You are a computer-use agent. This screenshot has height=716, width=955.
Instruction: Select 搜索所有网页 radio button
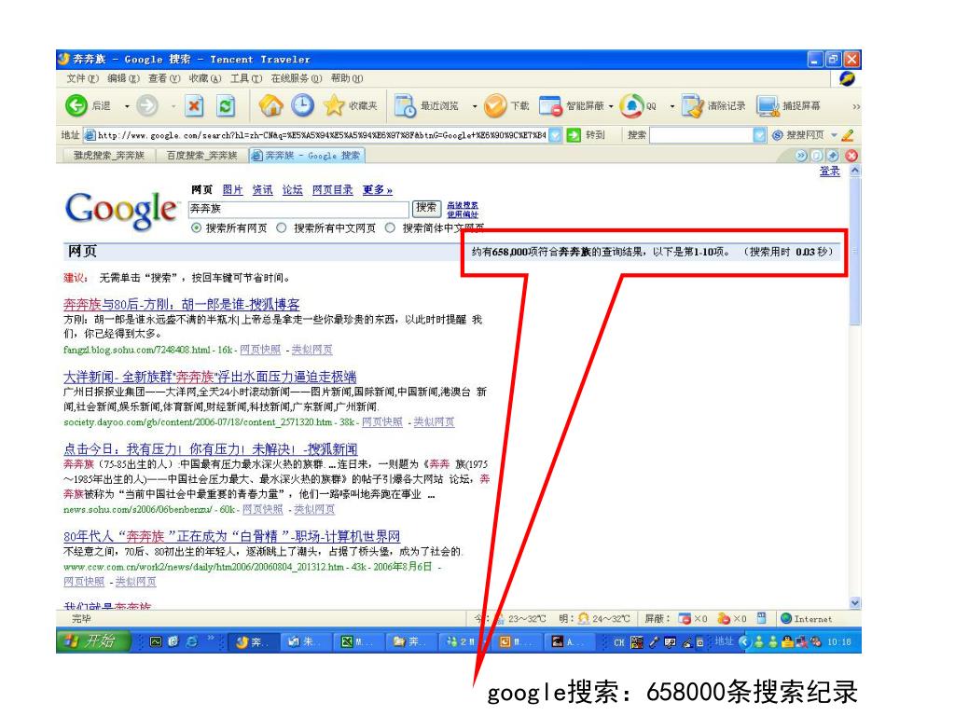[x=196, y=227]
